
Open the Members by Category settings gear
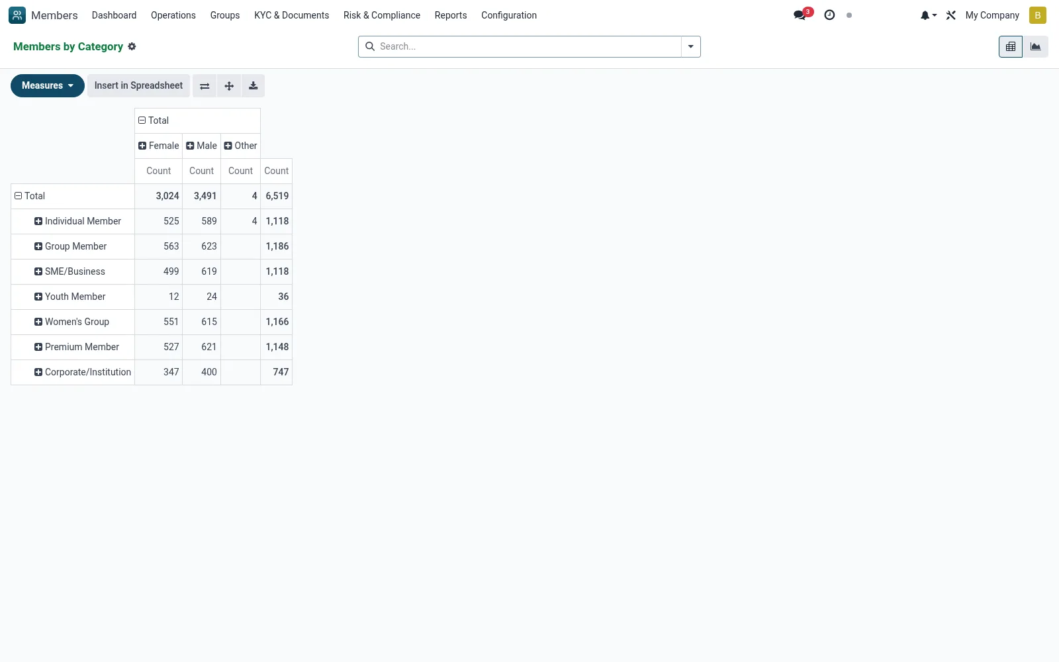[132, 46]
